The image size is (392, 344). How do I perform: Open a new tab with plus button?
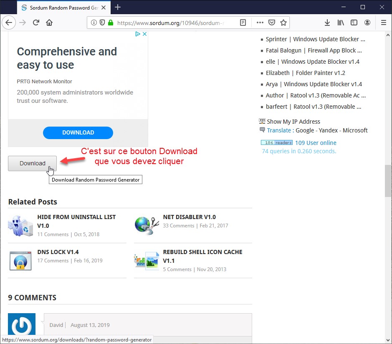(x=118, y=7)
